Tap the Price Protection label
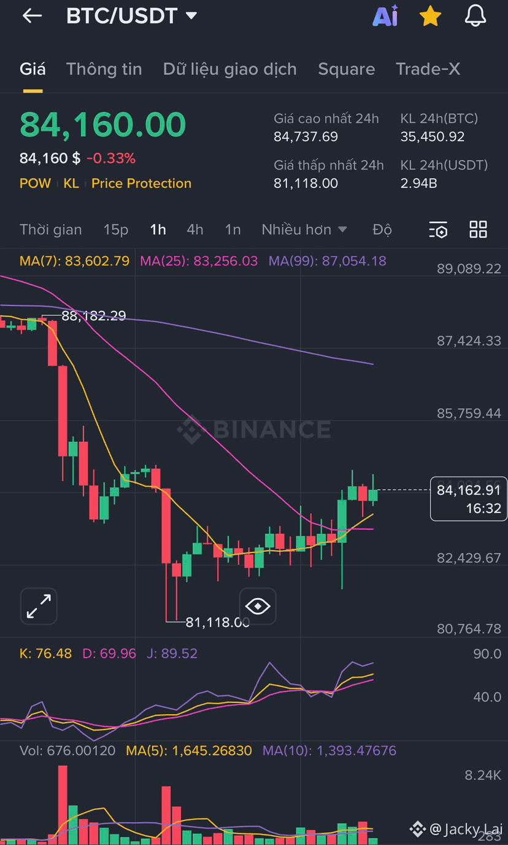508x845 pixels. pyautogui.click(x=141, y=183)
